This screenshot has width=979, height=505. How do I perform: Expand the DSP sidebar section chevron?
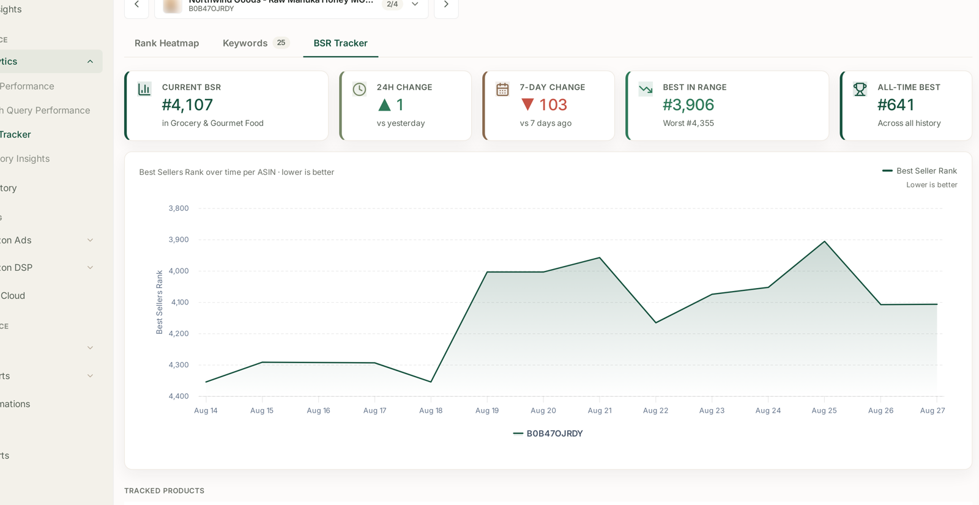90,268
